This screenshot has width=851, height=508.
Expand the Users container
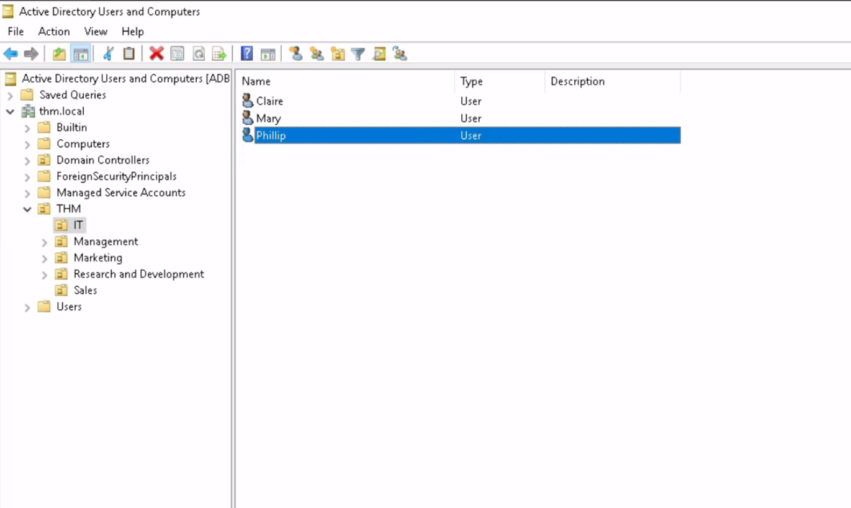click(27, 307)
